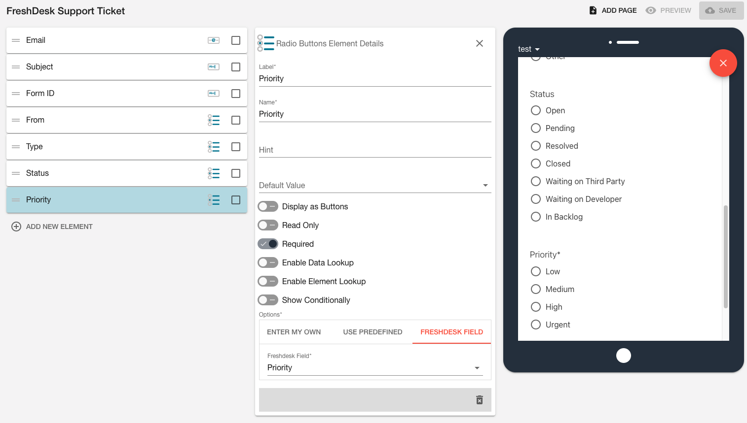Viewport: 747px width, 423px height.
Task: Check the Subject row checkbox
Action: [236, 67]
